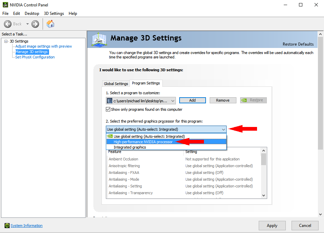Click Restore Defaults link
This screenshot has width=324, height=233.
coord(298,44)
